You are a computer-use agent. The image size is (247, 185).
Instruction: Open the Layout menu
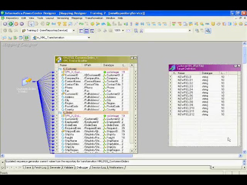pos(50,18)
